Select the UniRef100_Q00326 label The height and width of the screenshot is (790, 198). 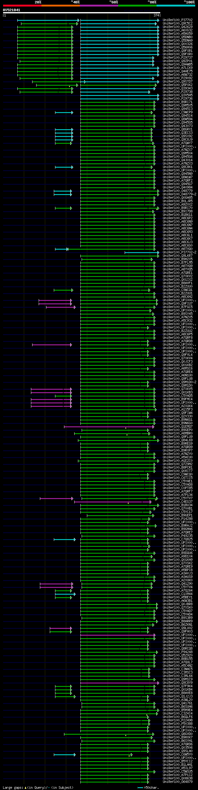(178, 44)
